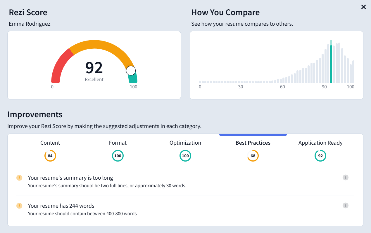This screenshot has width=371, height=233.
Task: Click the Emma Rodriguez name link
Action: pos(29,24)
